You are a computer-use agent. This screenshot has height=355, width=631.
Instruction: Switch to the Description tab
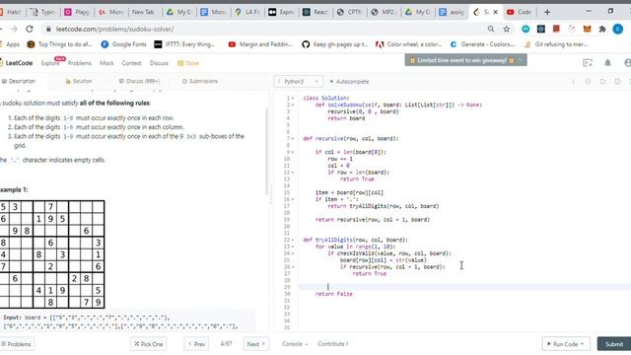coord(19,81)
